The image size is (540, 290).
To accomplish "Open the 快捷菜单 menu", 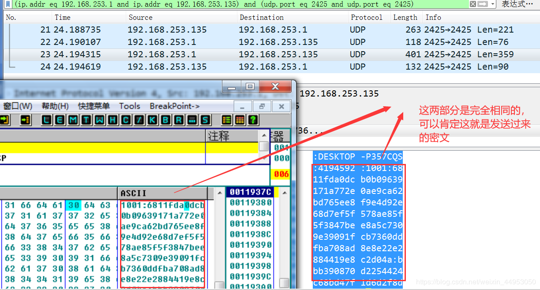I will (94, 106).
